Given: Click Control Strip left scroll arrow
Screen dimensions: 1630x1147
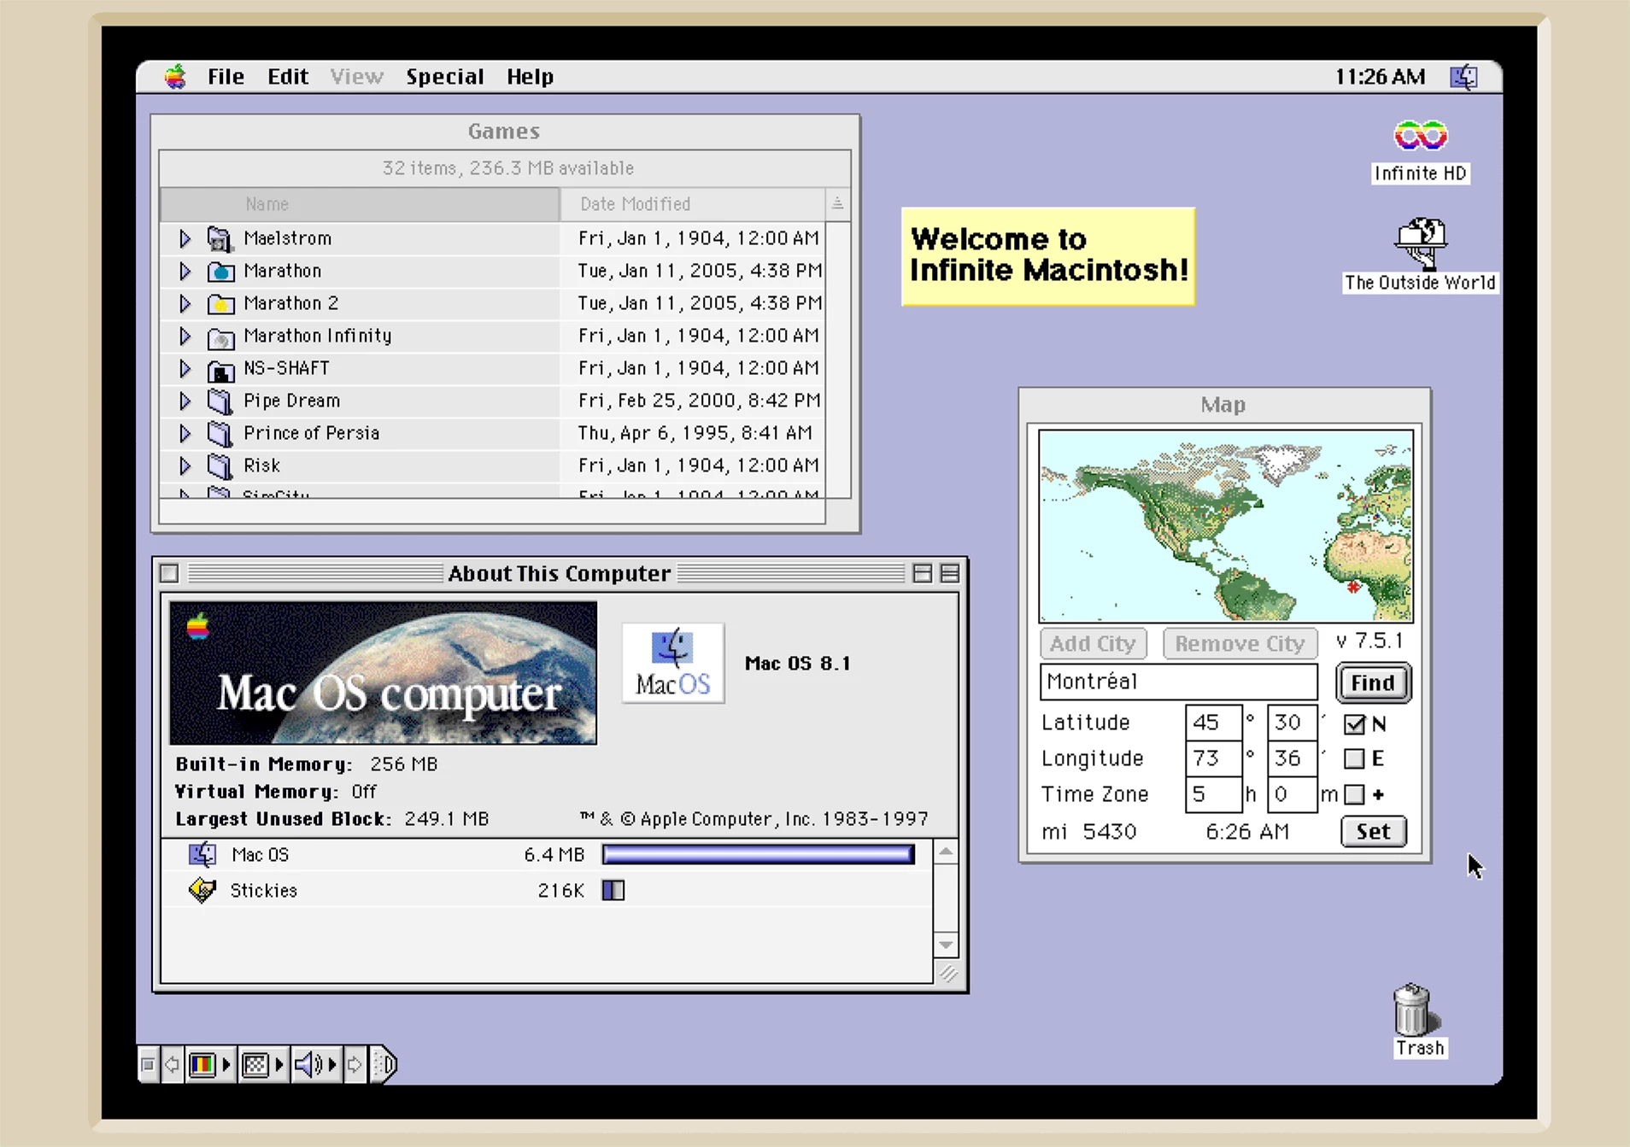Looking at the screenshot, I should pos(172,1064).
